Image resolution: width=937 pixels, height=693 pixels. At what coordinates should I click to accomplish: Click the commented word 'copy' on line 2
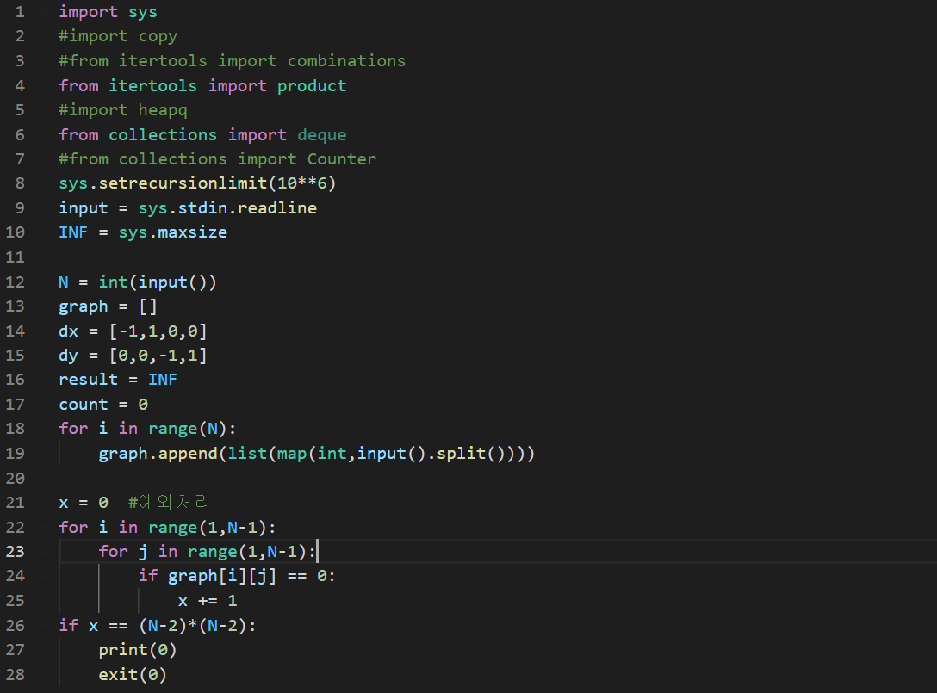[x=158, y=37]
